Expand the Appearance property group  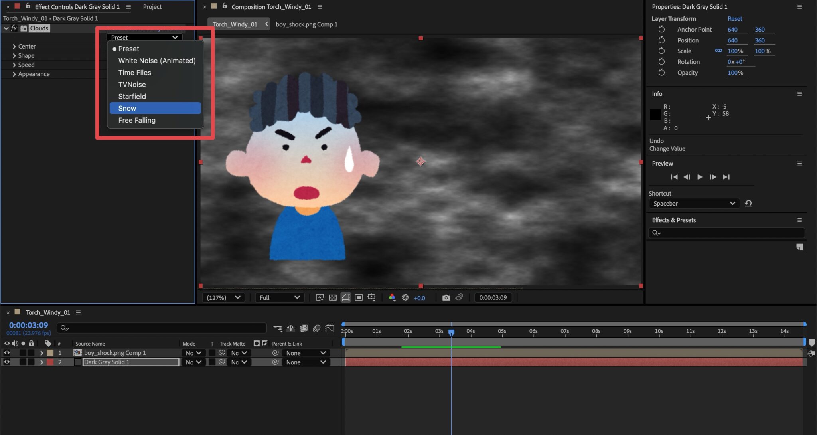(14, 74)
